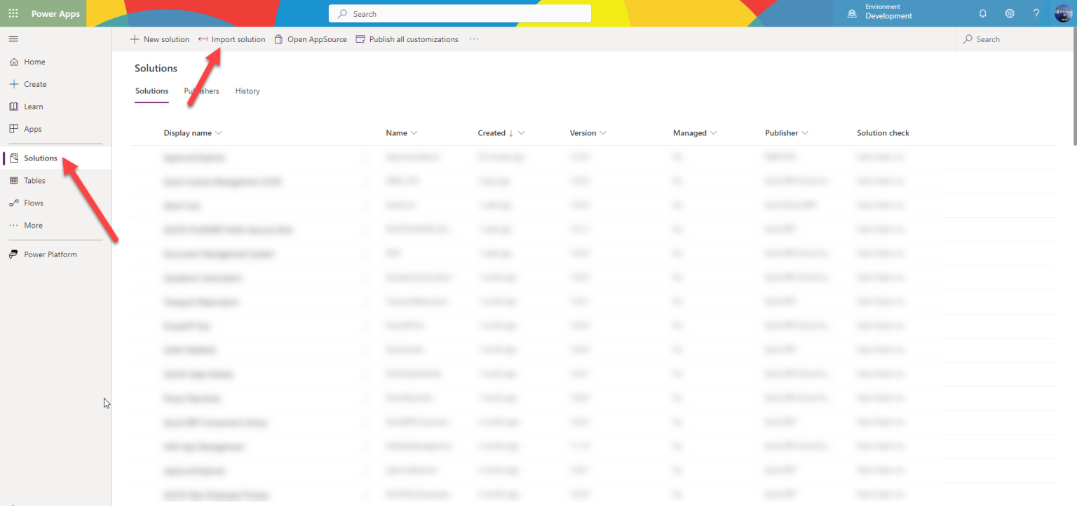Click the Learn book icon
The image size is (1077, 506).
[x=13, y=107]
